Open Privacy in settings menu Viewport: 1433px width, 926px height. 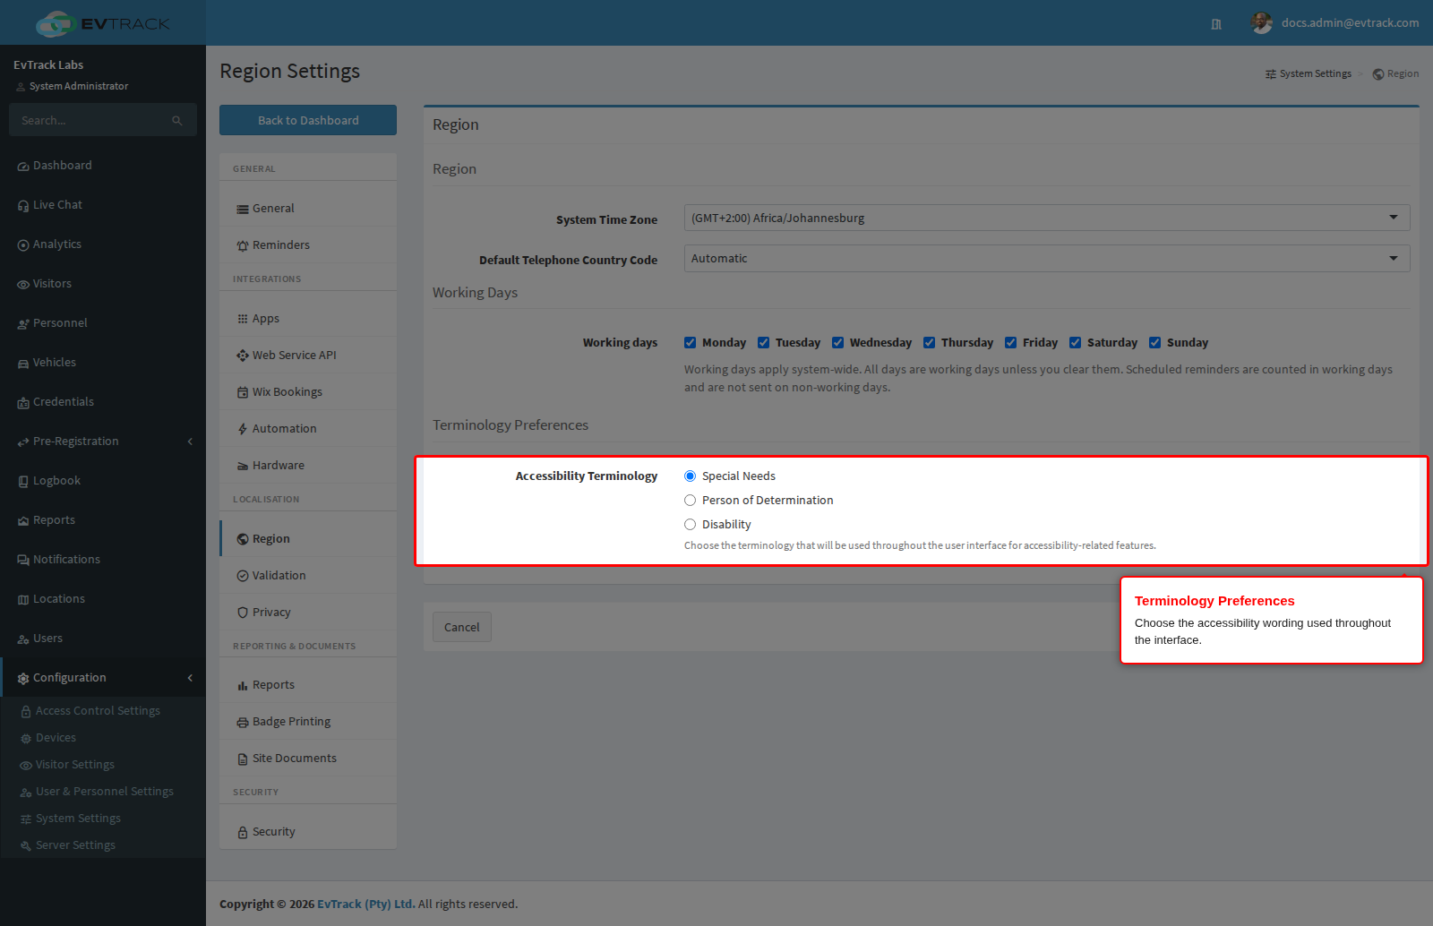[x=308, y=612]
